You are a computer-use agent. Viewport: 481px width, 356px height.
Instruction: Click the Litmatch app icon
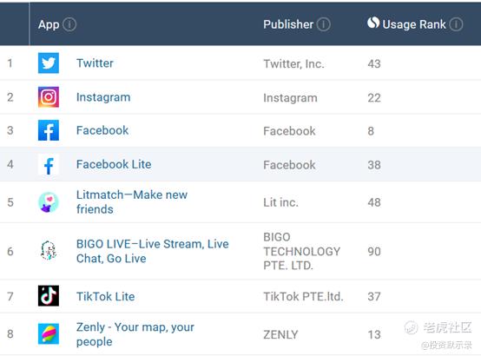(49, 202)
